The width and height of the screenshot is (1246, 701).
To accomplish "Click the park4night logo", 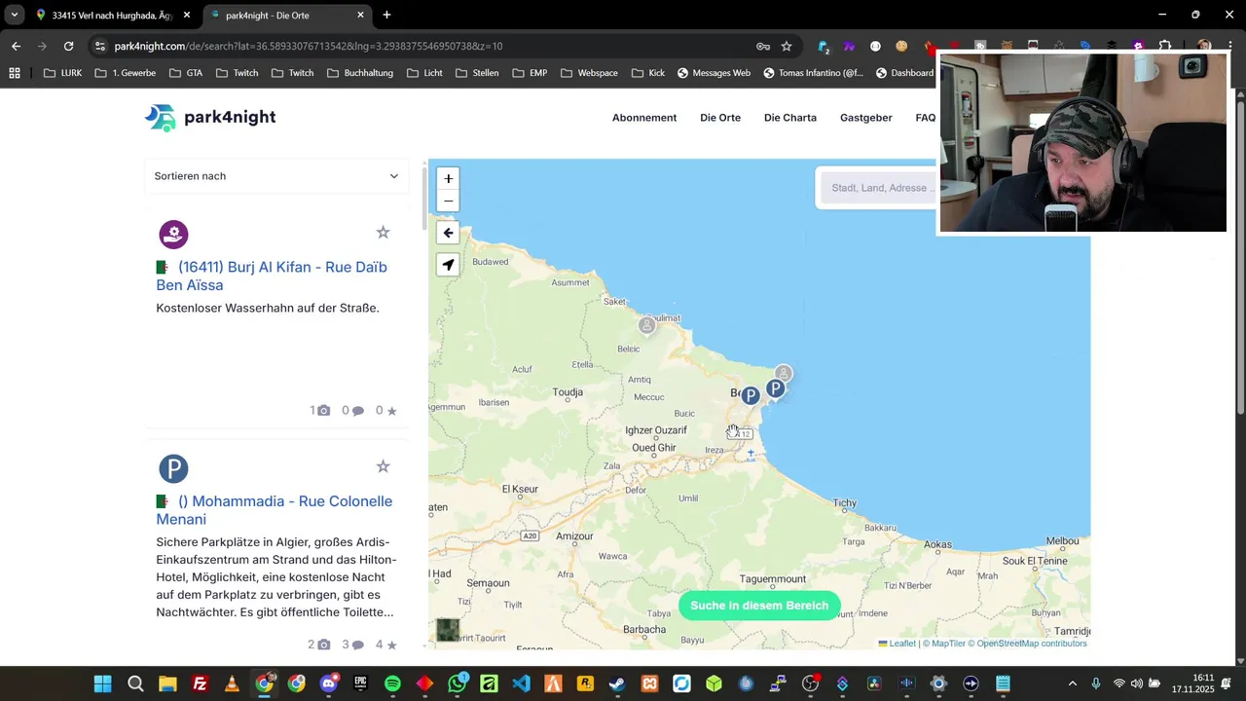I will pyautogui.click(x=210, y=118).
